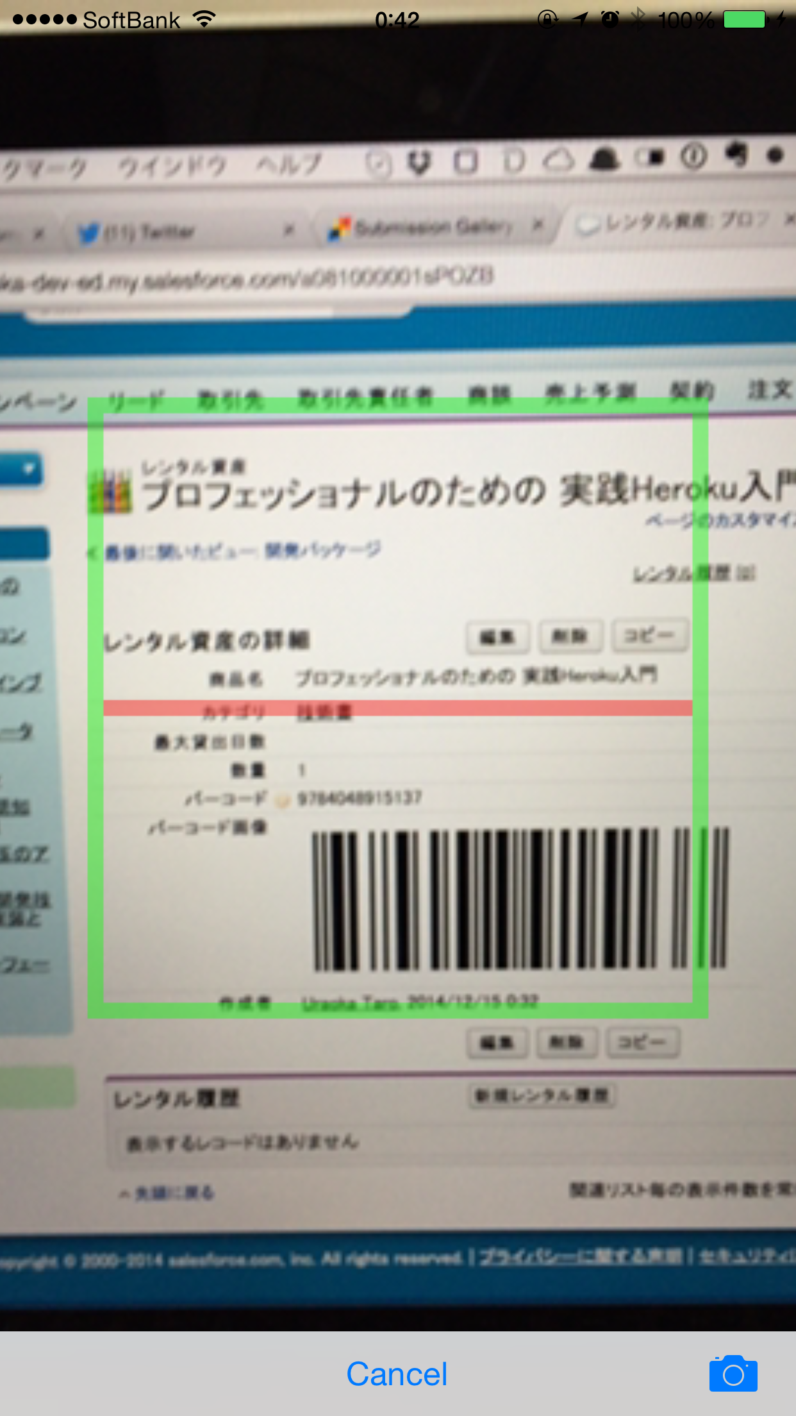Viewport: 796px width, 1416px height.
Task: Click the 削除 button below the barcode
Action: 567,1042
